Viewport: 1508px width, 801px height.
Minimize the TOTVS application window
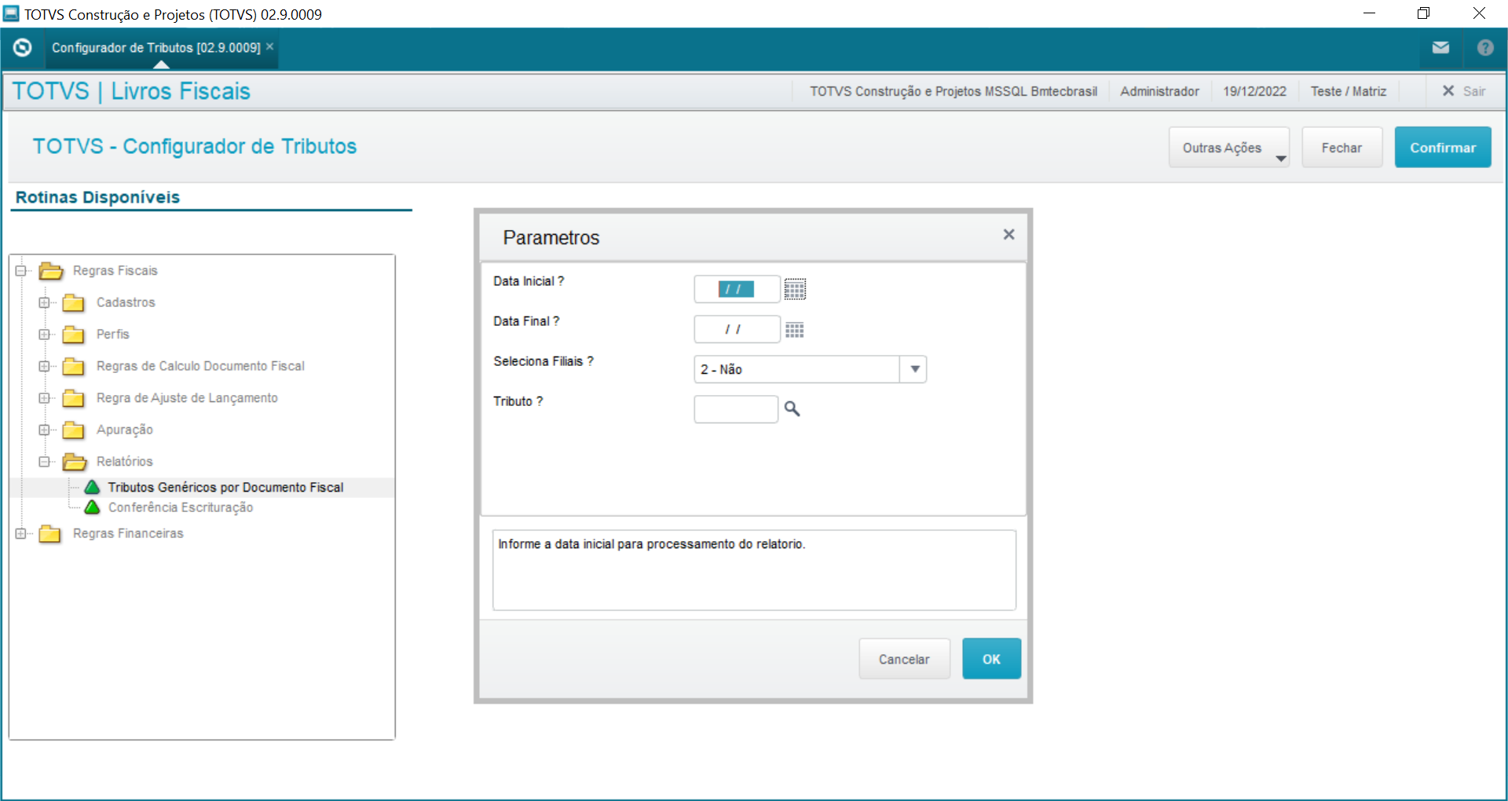tap(1369, 13)
